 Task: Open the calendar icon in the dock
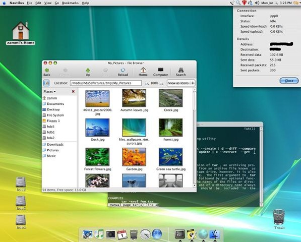[x=122, y=234]
